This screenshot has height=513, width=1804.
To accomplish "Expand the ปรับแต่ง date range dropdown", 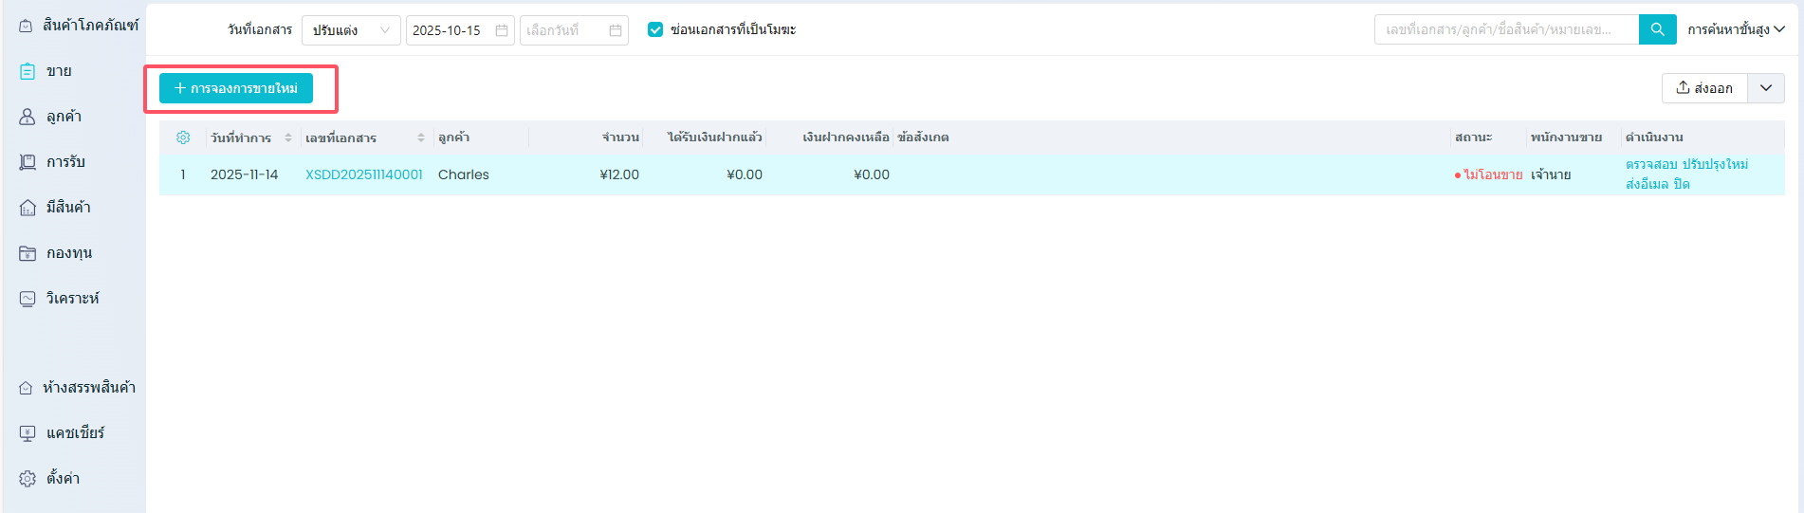I will (351, 30).
